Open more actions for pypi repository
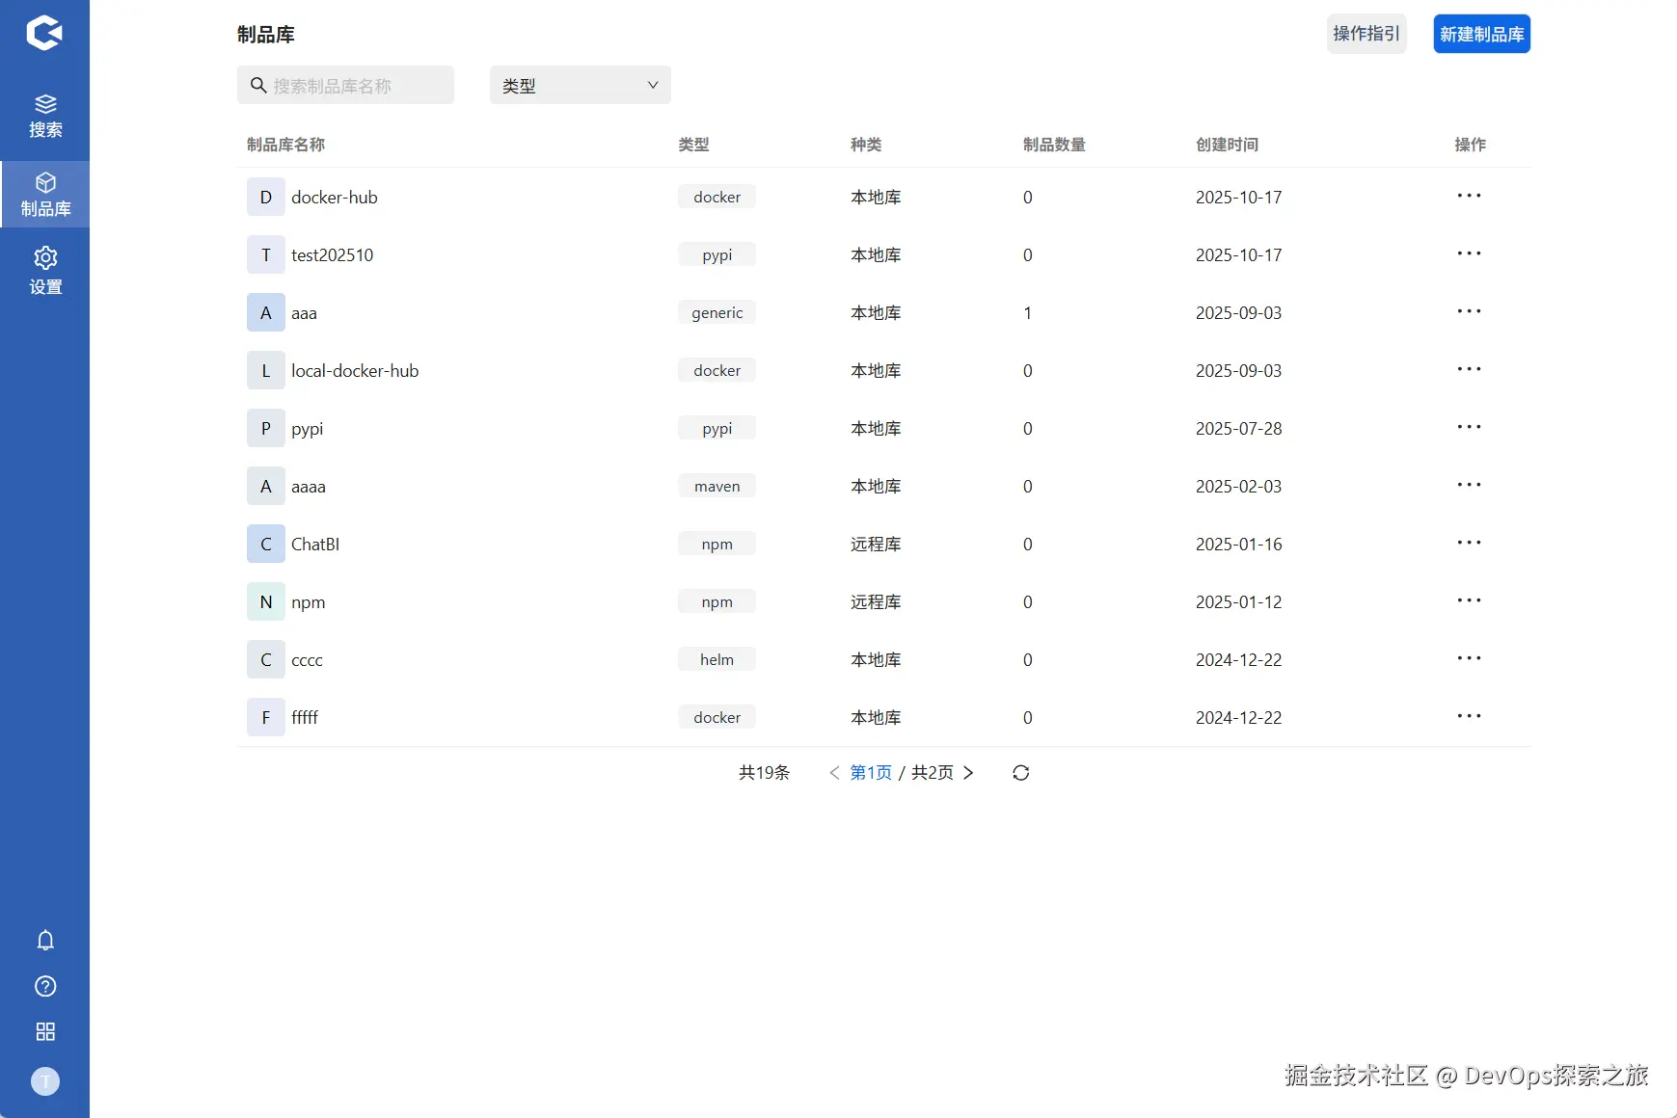The image size is (1677, 1118). tap(1469, 428)
